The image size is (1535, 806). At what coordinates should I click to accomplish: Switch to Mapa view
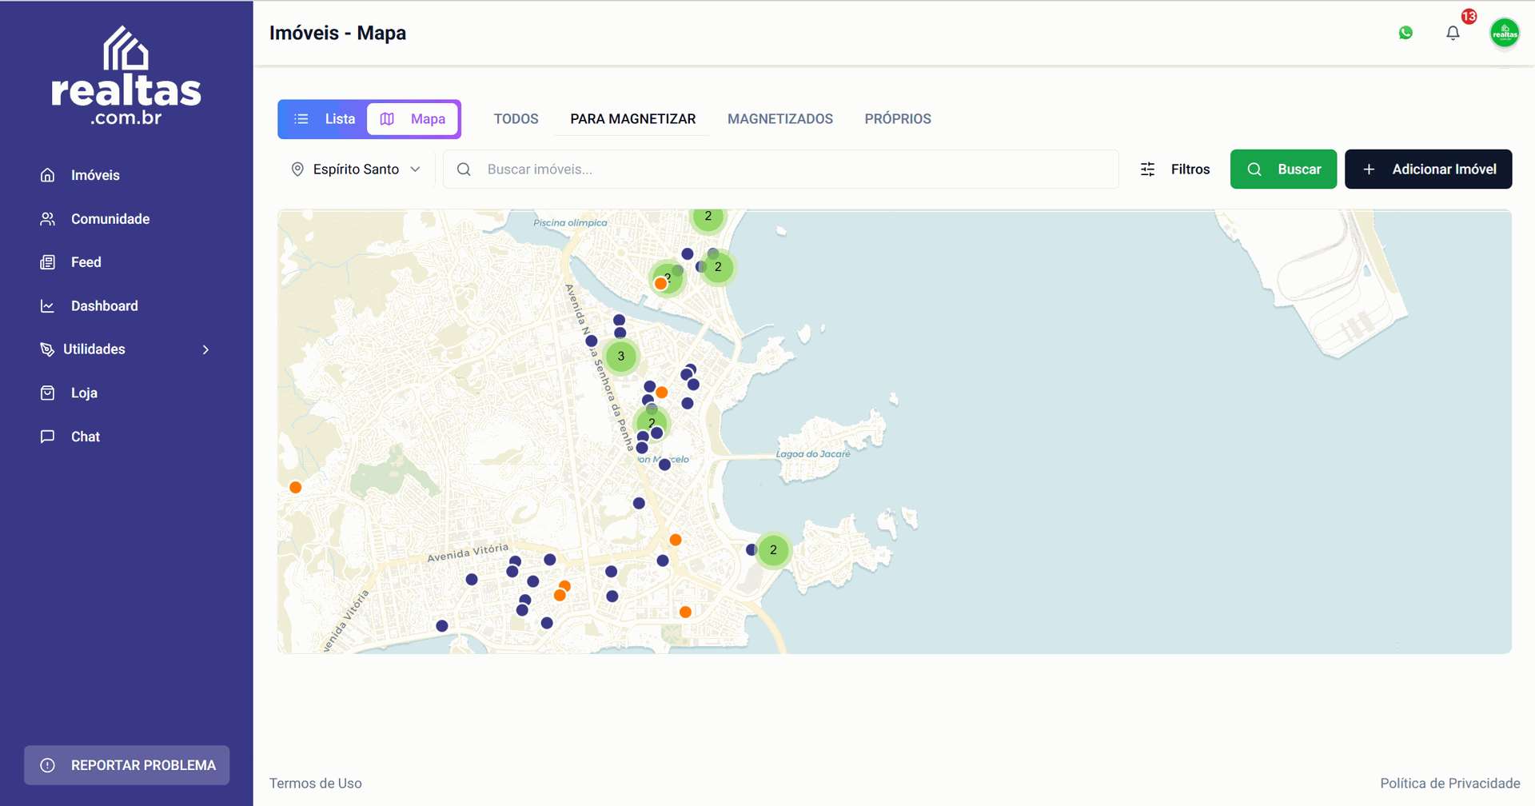413,119
